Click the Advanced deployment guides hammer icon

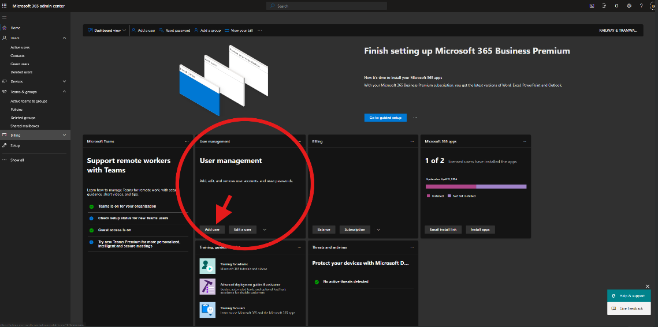207,287
